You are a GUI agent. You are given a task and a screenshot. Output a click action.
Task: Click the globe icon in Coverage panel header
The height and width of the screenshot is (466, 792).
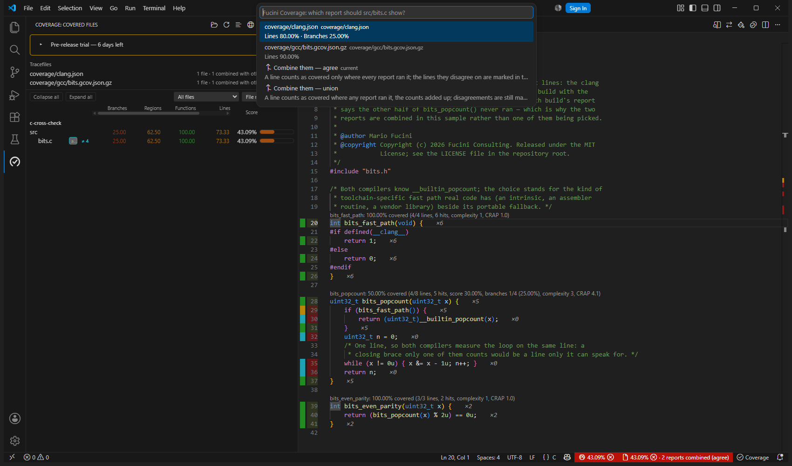[x=251, y=25]
